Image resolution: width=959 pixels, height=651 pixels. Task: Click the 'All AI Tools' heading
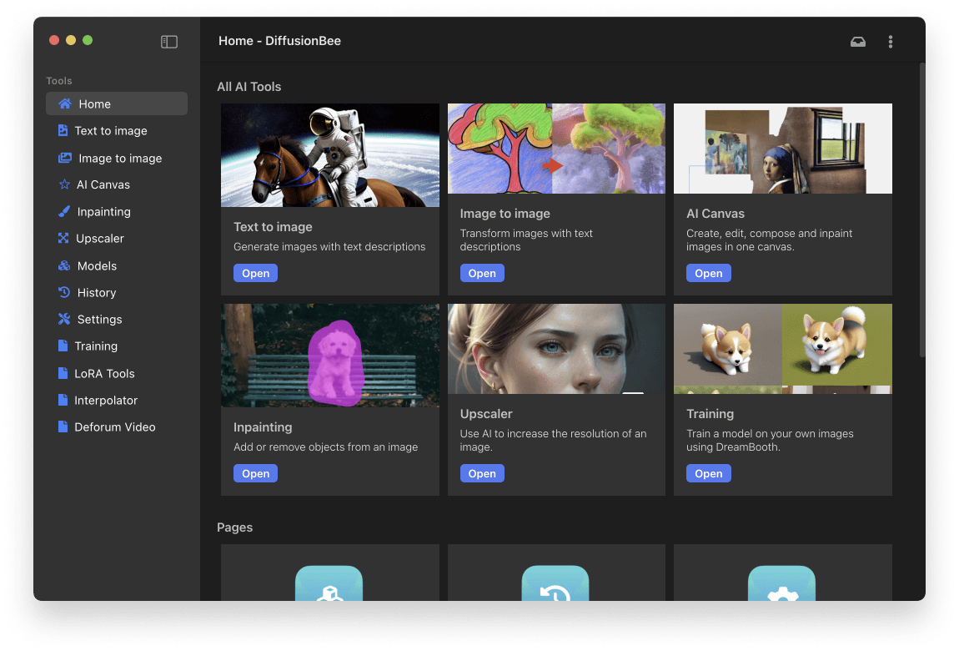coord(249,87)
